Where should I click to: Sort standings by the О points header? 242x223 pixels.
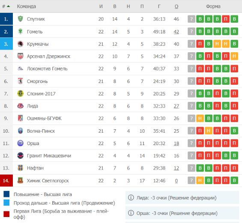(x=176, y=6)
